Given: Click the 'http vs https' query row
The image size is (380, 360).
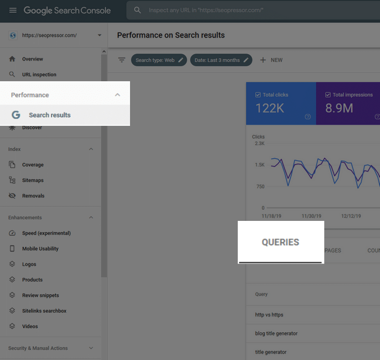Looking at the screenshot, I should 313,315.
